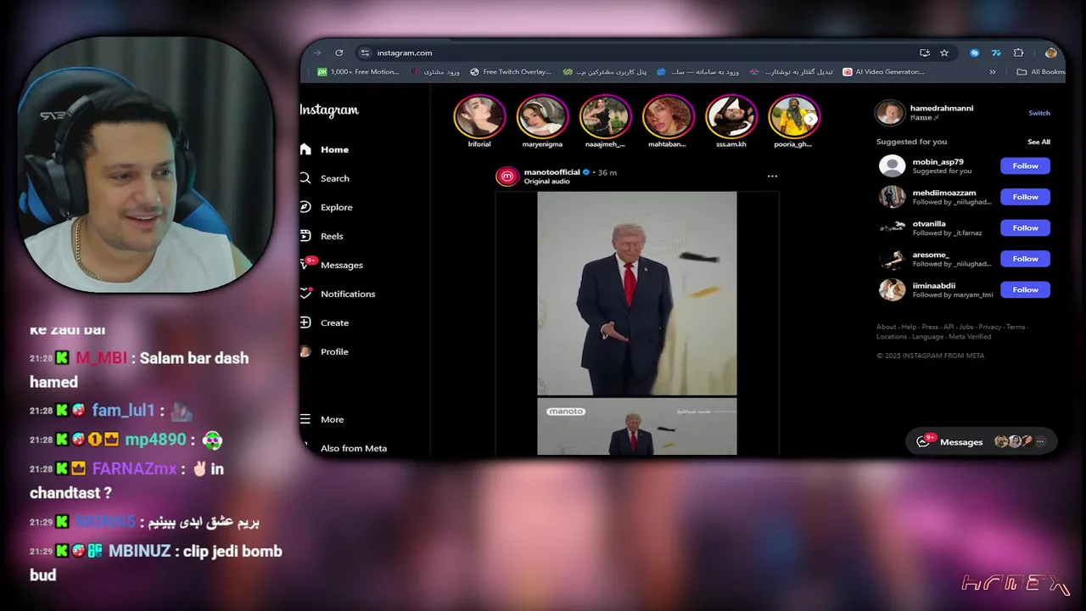Open Messages in the left sidebar
This screenshot has height=611, width=1086.
click(x=332, y=265)
